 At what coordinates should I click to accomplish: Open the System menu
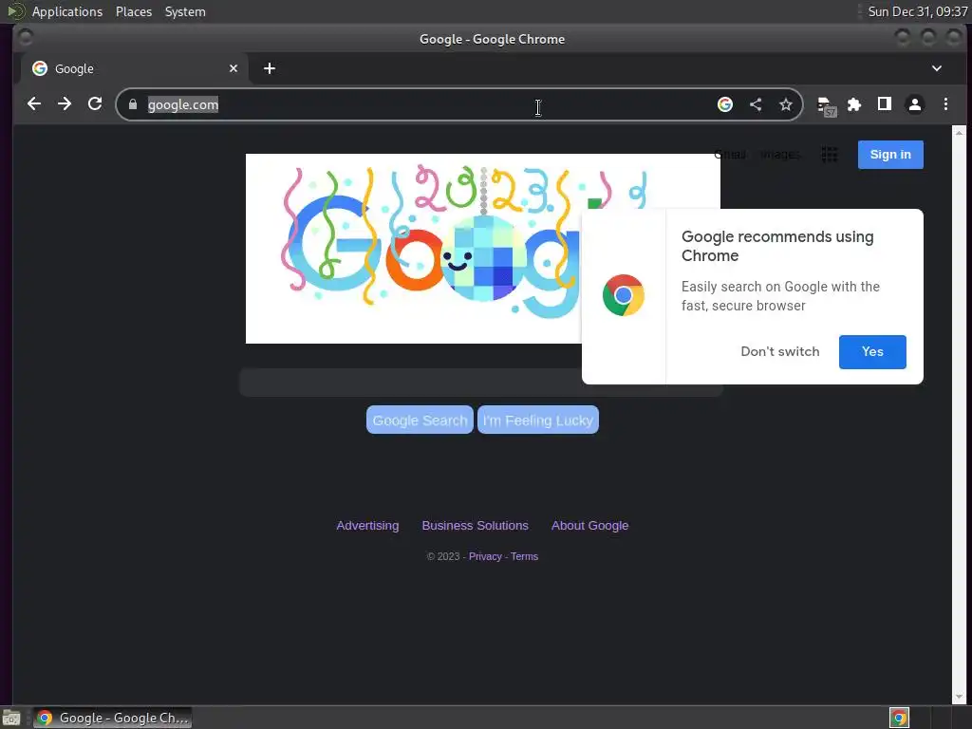point(185,11)
